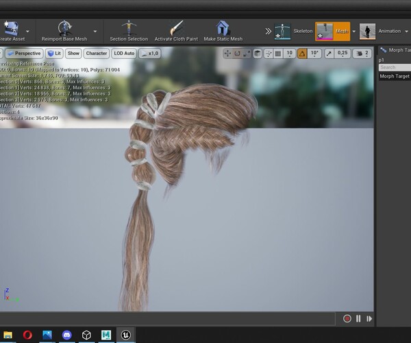Toggle scale snapping arrow icon
411x343 pixels.
coord(329,54)
